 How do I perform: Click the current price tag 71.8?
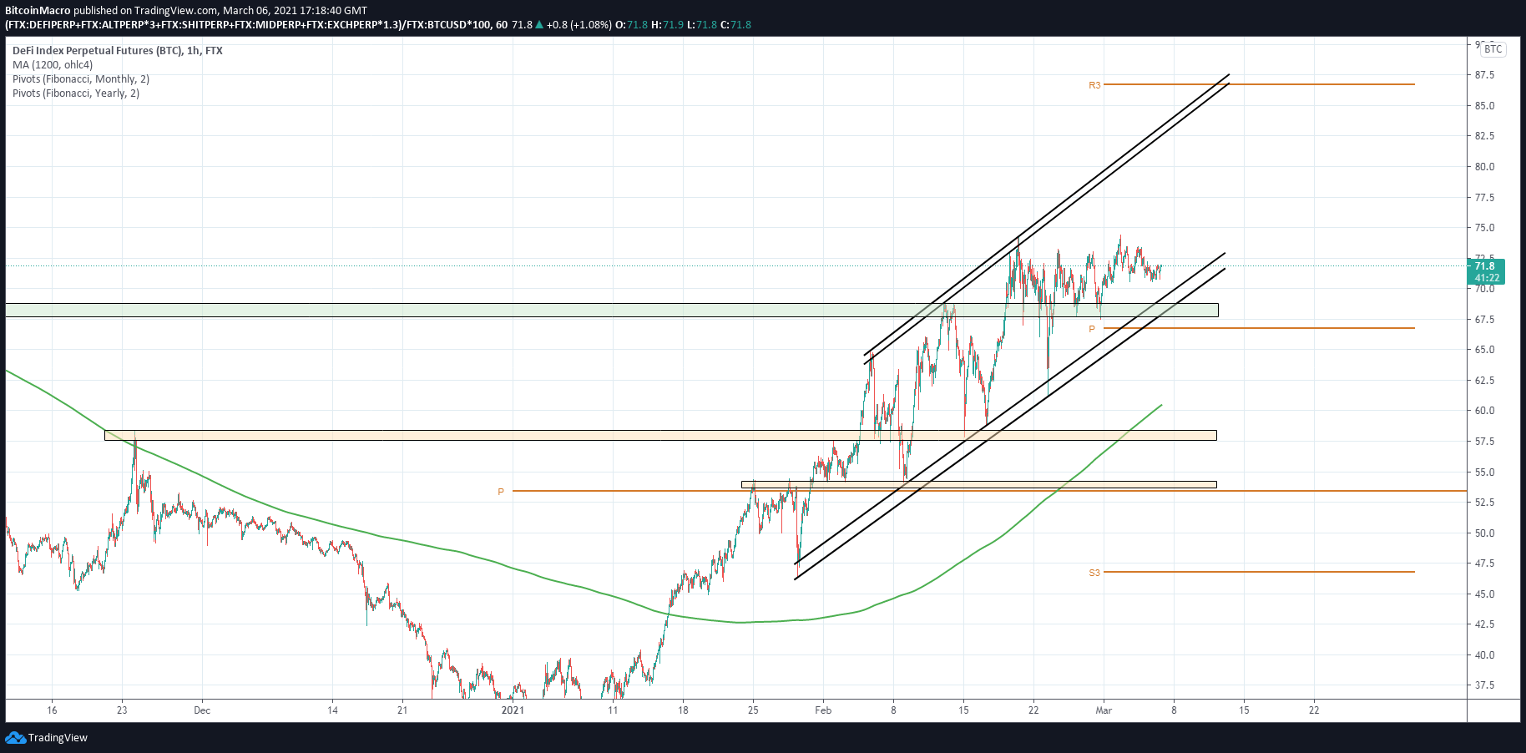pyautogui.click(x=1486, y=272)
